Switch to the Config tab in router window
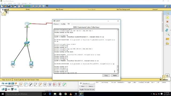The height and width of the screenshot is (96, 171). pos(63,24)
